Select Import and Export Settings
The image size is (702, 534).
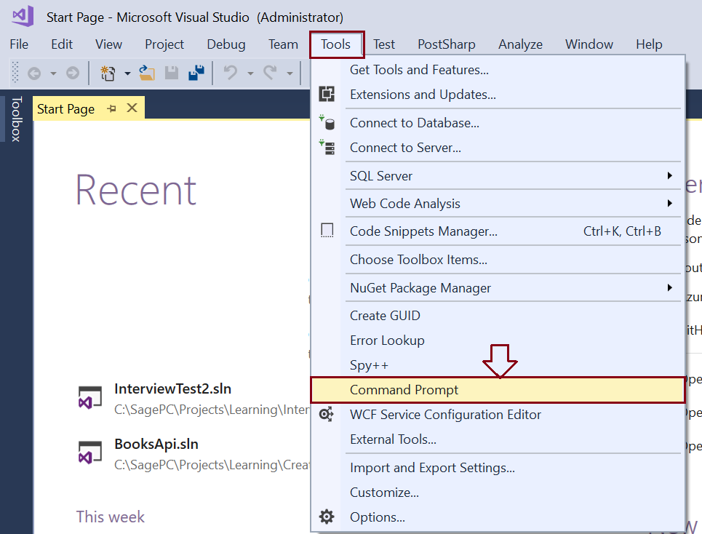click(498, 467)
